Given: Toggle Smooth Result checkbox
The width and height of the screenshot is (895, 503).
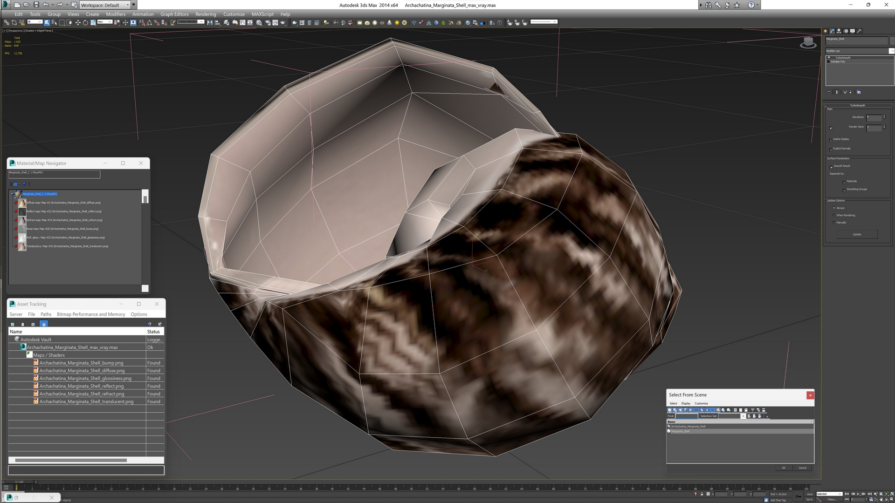Looking at the screenshot, I should (831, 167).
